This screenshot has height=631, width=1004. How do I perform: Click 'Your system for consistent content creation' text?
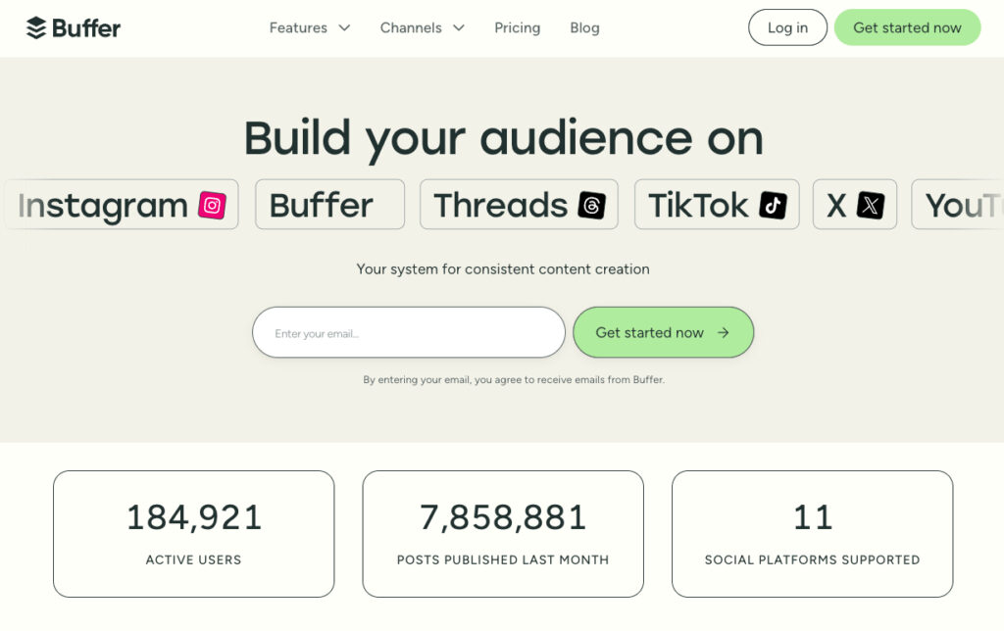click(x=503, y=269)
